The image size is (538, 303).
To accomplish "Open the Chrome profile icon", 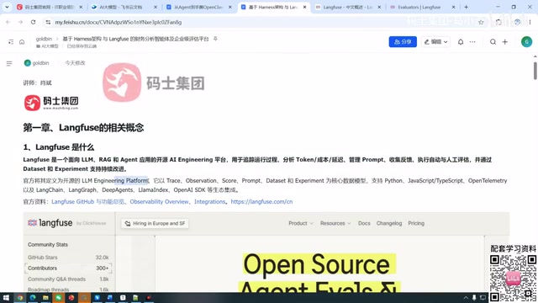I will click(x=517, y=22).
